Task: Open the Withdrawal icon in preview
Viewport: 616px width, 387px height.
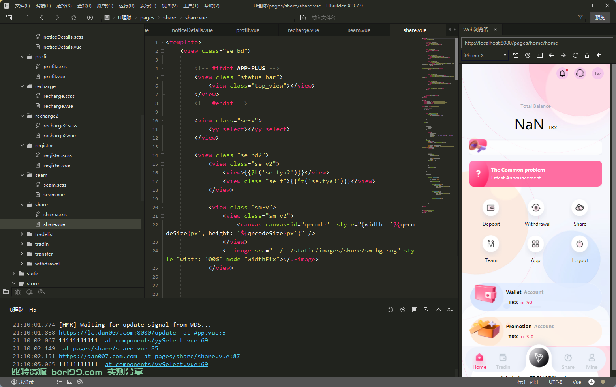Action: click(536, 208)
